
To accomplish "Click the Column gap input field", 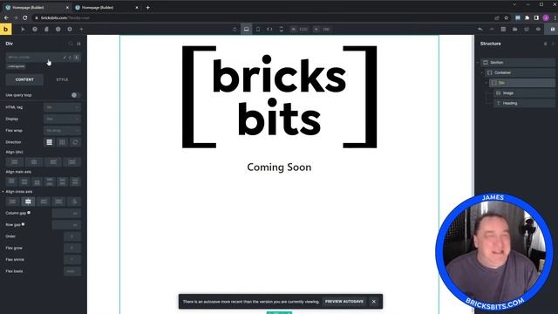I will click(x=66, y=213).
